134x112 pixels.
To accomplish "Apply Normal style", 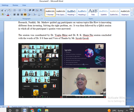I will pos(50,12).
